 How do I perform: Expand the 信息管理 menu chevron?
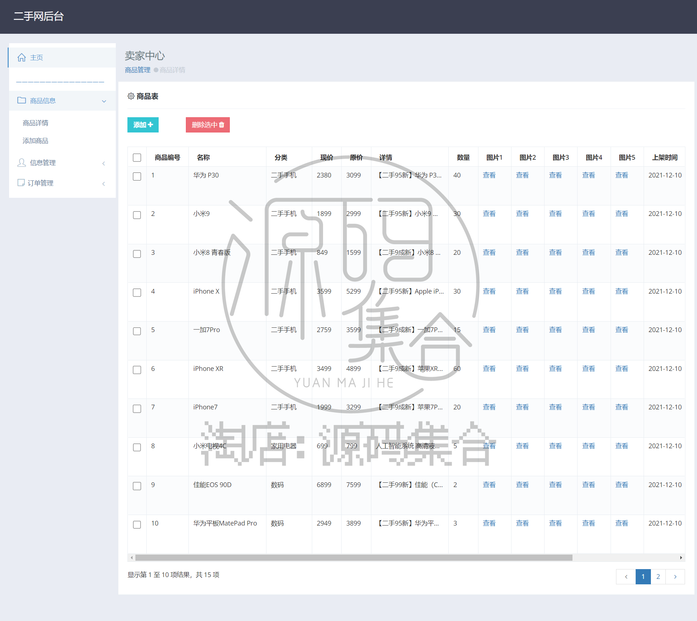tap(104, 163)
